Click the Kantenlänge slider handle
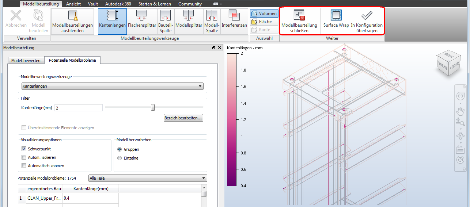 click(153, 107)
